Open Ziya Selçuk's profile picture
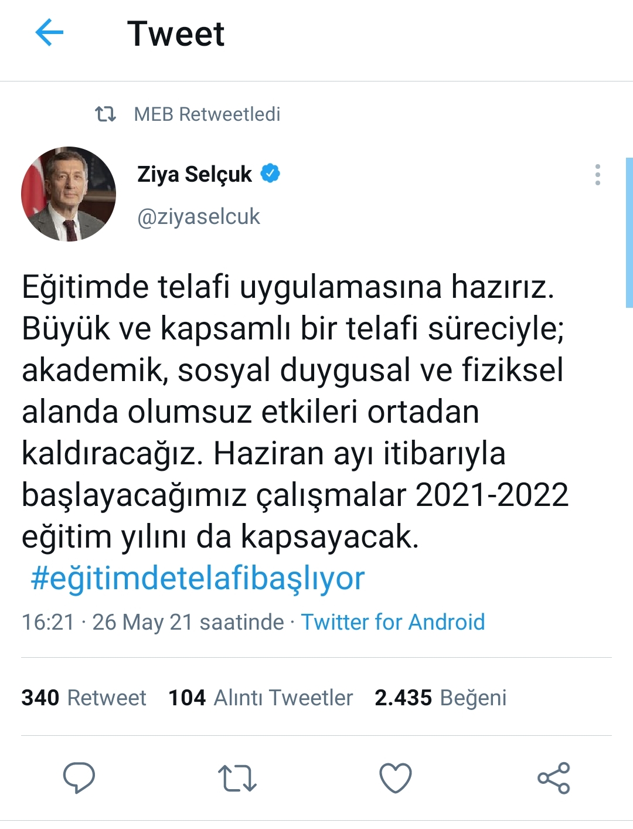The height and width of the screenshot is (829, 633). pyautogui.click(x=69, y=194)
